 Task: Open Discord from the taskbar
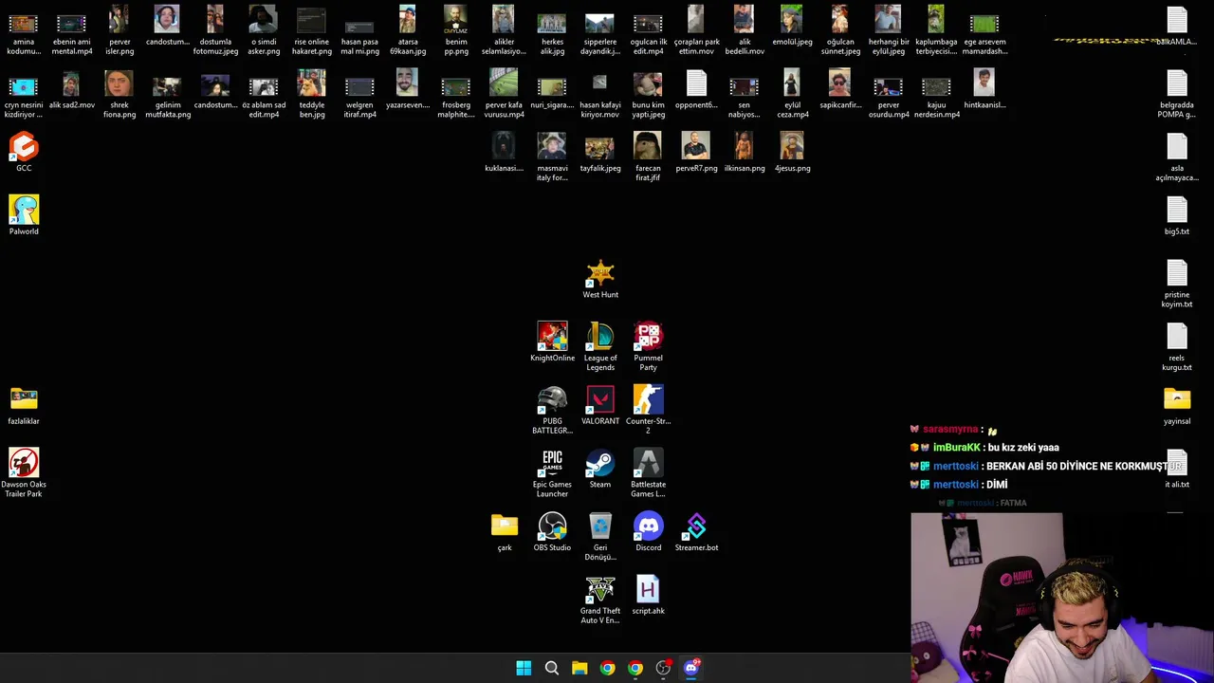point(691,668)
